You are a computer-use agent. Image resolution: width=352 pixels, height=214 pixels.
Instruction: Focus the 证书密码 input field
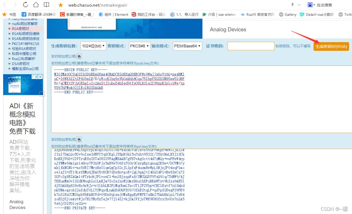coord(251,46)
